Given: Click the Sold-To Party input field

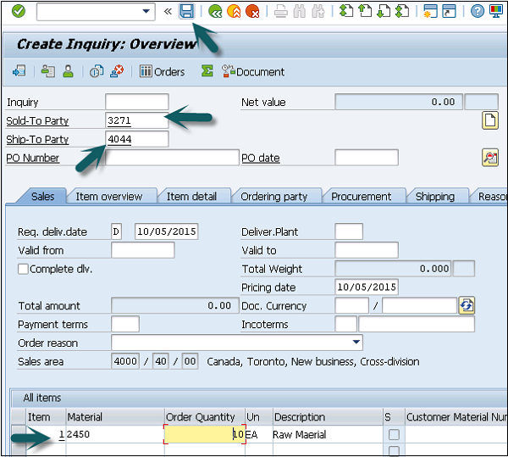Looking at the screenshot, I should click(137, 120).
